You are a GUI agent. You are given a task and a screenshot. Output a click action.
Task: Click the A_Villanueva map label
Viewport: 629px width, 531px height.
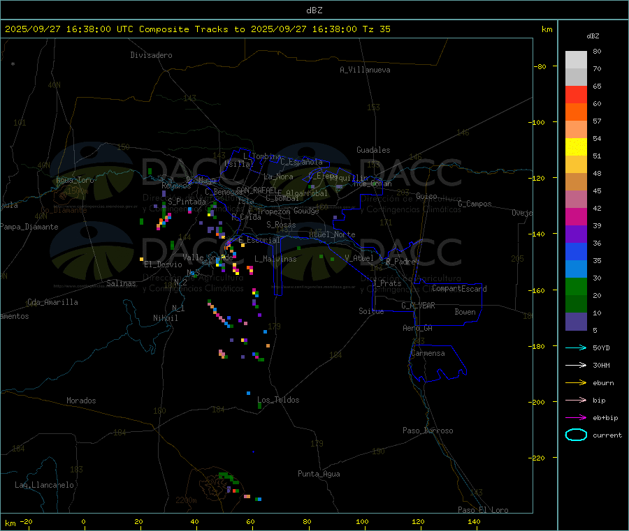pos(365,70)
